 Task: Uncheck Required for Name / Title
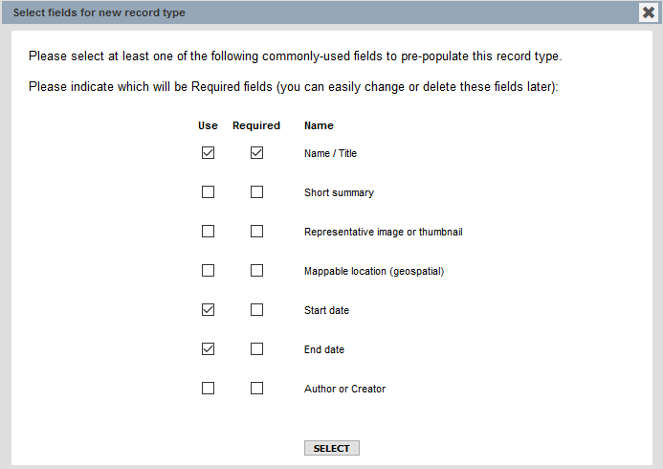click(x=256, y=153)
